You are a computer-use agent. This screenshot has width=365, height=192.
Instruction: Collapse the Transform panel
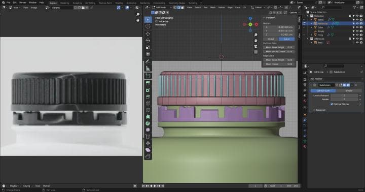pyautogui.click(x=264, y=18)
